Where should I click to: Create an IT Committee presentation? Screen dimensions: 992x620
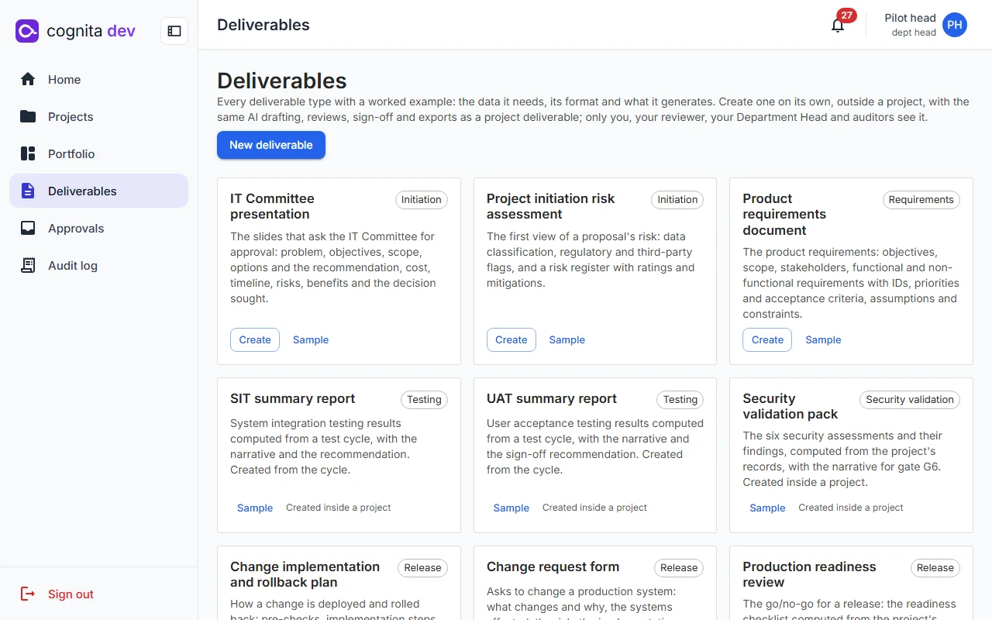pyautogui.click(x=255, y=339)
